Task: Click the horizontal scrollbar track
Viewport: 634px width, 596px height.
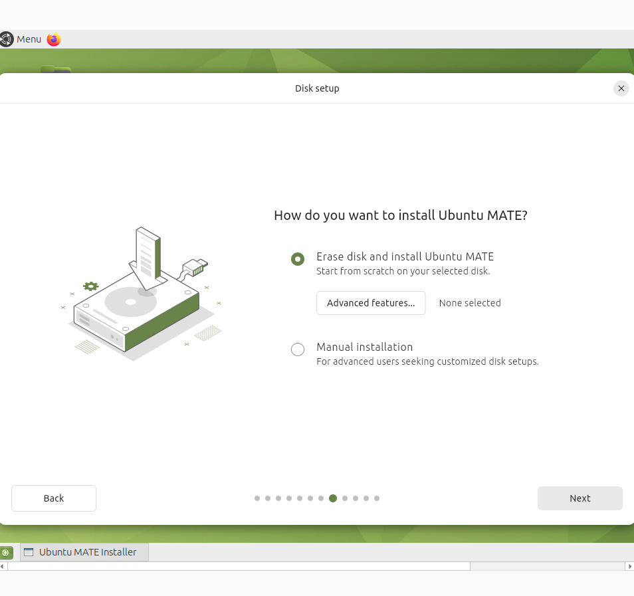Action: pyautogui.click(x=548, y=567)
